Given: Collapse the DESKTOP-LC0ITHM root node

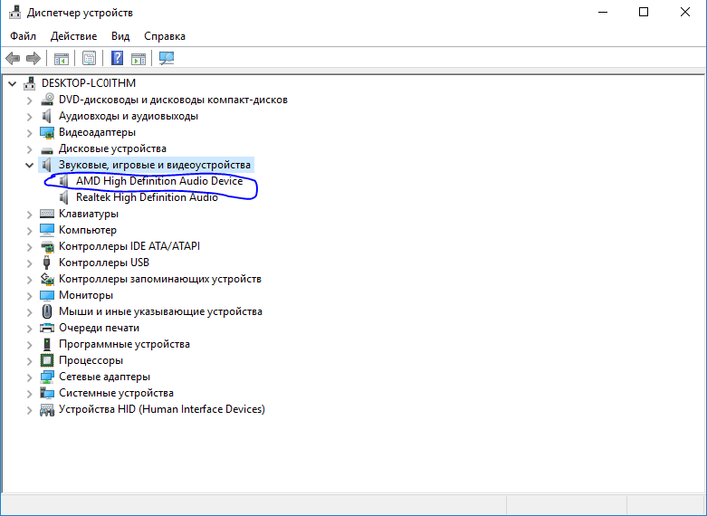Looking at the screenshot, I should click(13, 83).
